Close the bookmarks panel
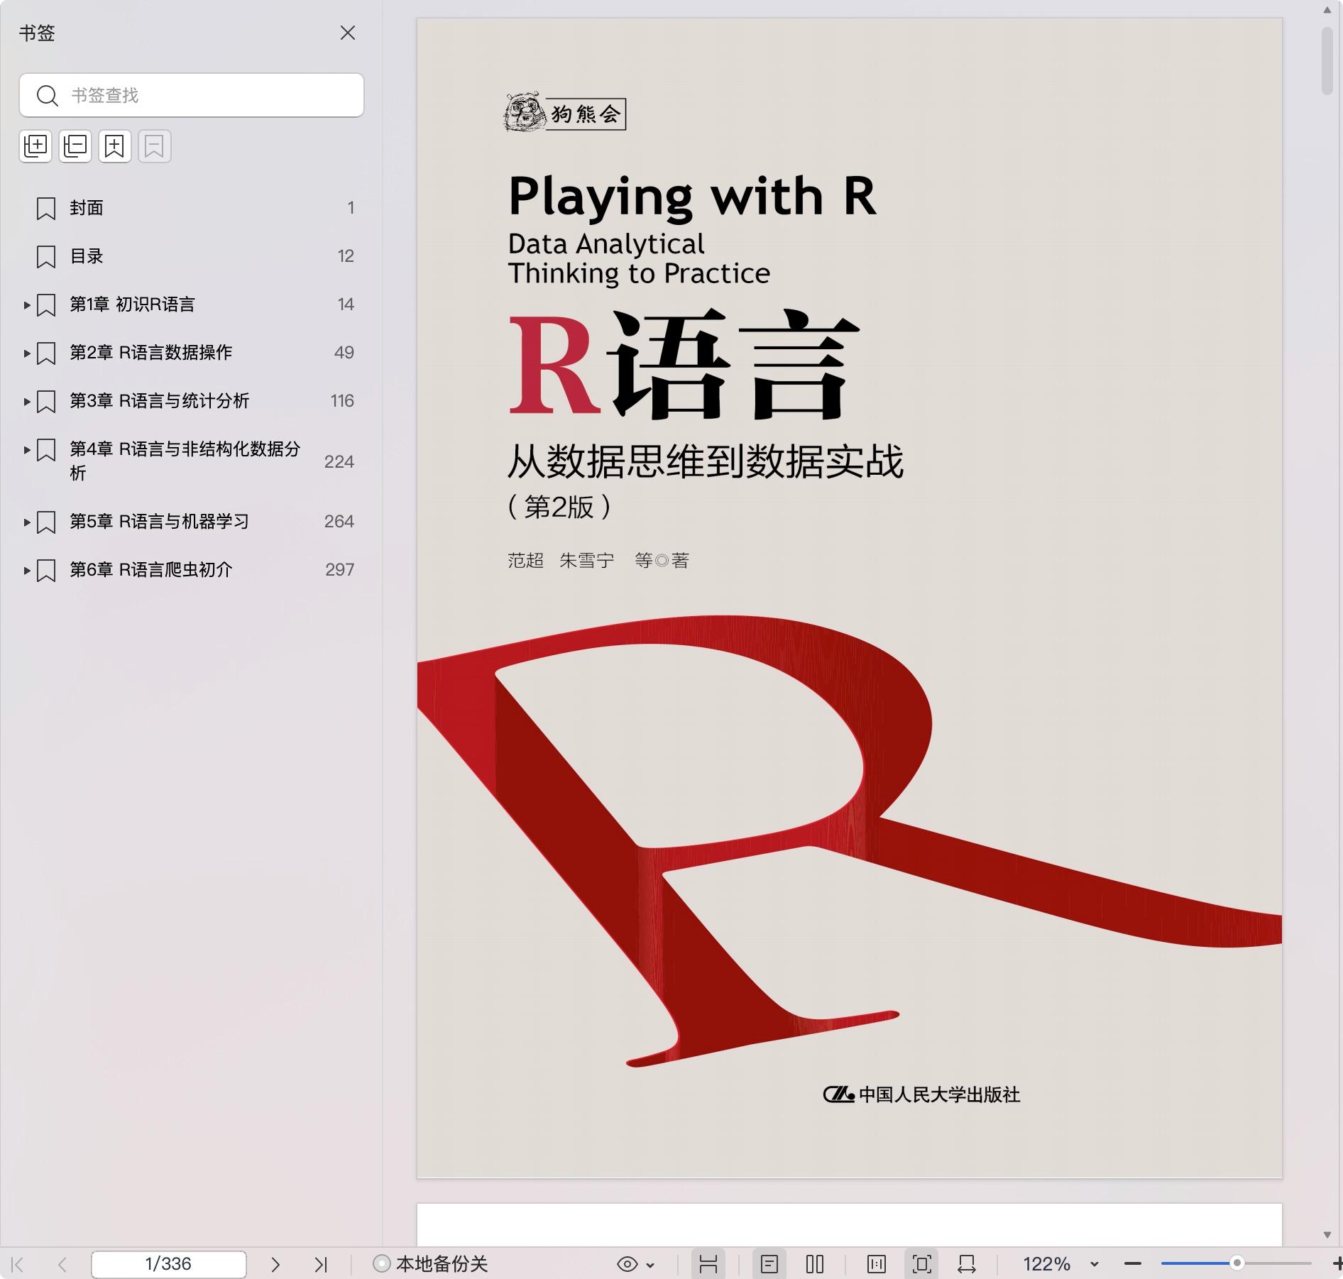Screen dimensions: 1343x1279 point(347,33)
